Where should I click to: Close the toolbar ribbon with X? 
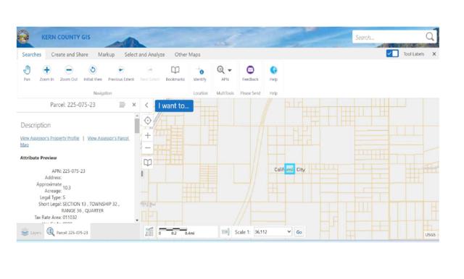[x=434, y=54]
